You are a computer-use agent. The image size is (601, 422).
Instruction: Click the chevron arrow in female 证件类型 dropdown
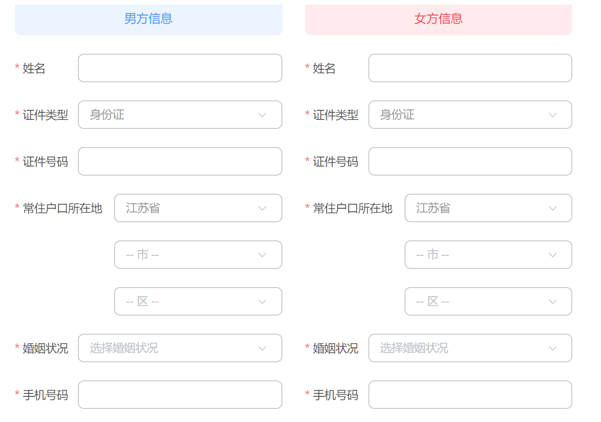point(553,115)
